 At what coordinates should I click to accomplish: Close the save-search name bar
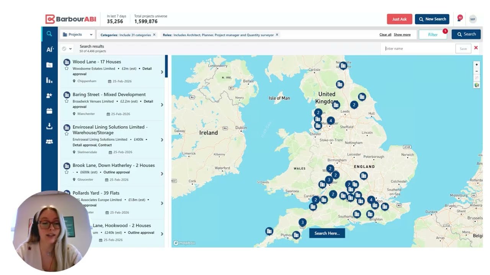476,48
